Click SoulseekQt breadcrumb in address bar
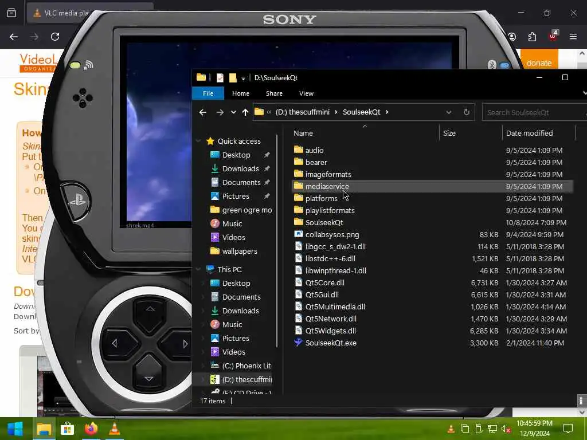This screenshot has height=440, width=587. (361, 112)
